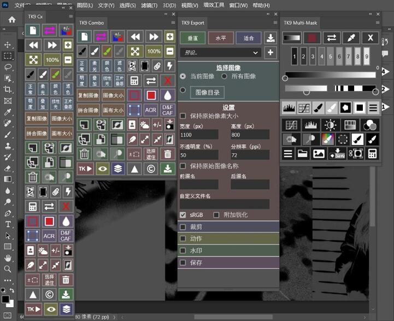This screenshot has height=321, width=394.
Task: Open the TK9 Export panel menu
Action: (x=275, y=22)
